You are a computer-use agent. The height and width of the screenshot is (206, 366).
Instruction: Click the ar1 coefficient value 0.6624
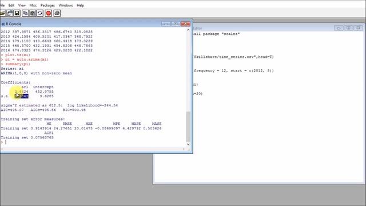[22, 92]
